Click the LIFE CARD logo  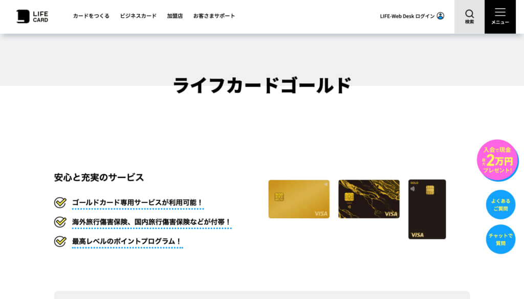pyautogui.click(x=32, y=16)
